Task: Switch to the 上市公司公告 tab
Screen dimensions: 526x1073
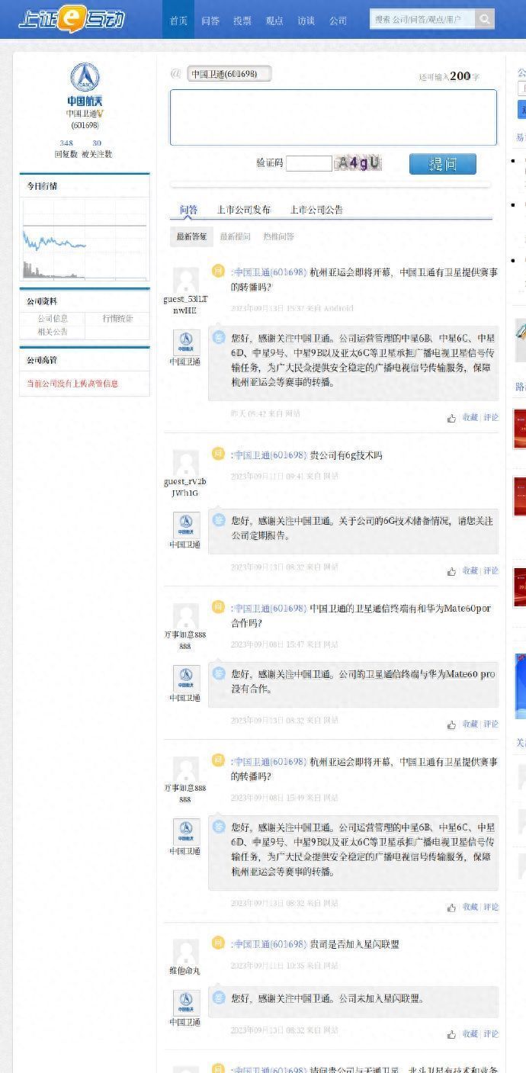Action: (316, 210)
